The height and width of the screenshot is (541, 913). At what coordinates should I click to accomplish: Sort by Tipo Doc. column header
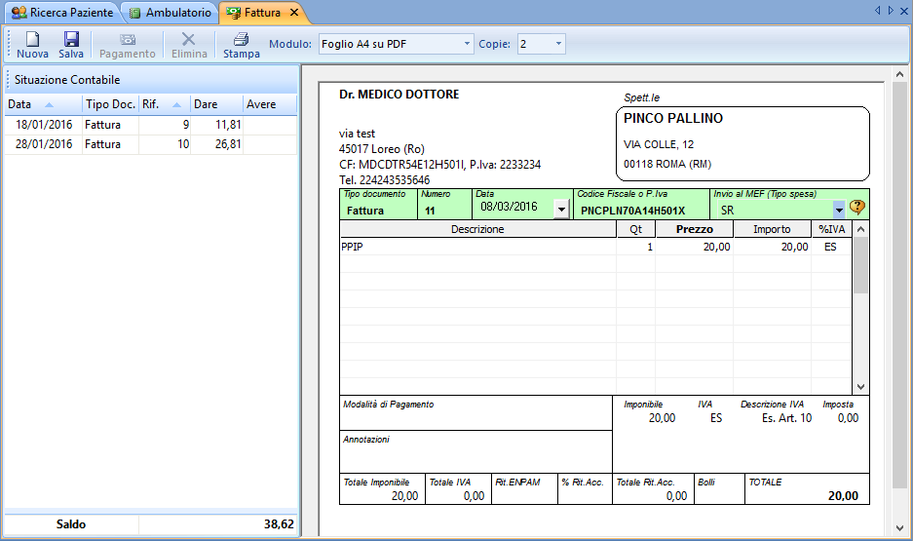[x=111, y=104]
